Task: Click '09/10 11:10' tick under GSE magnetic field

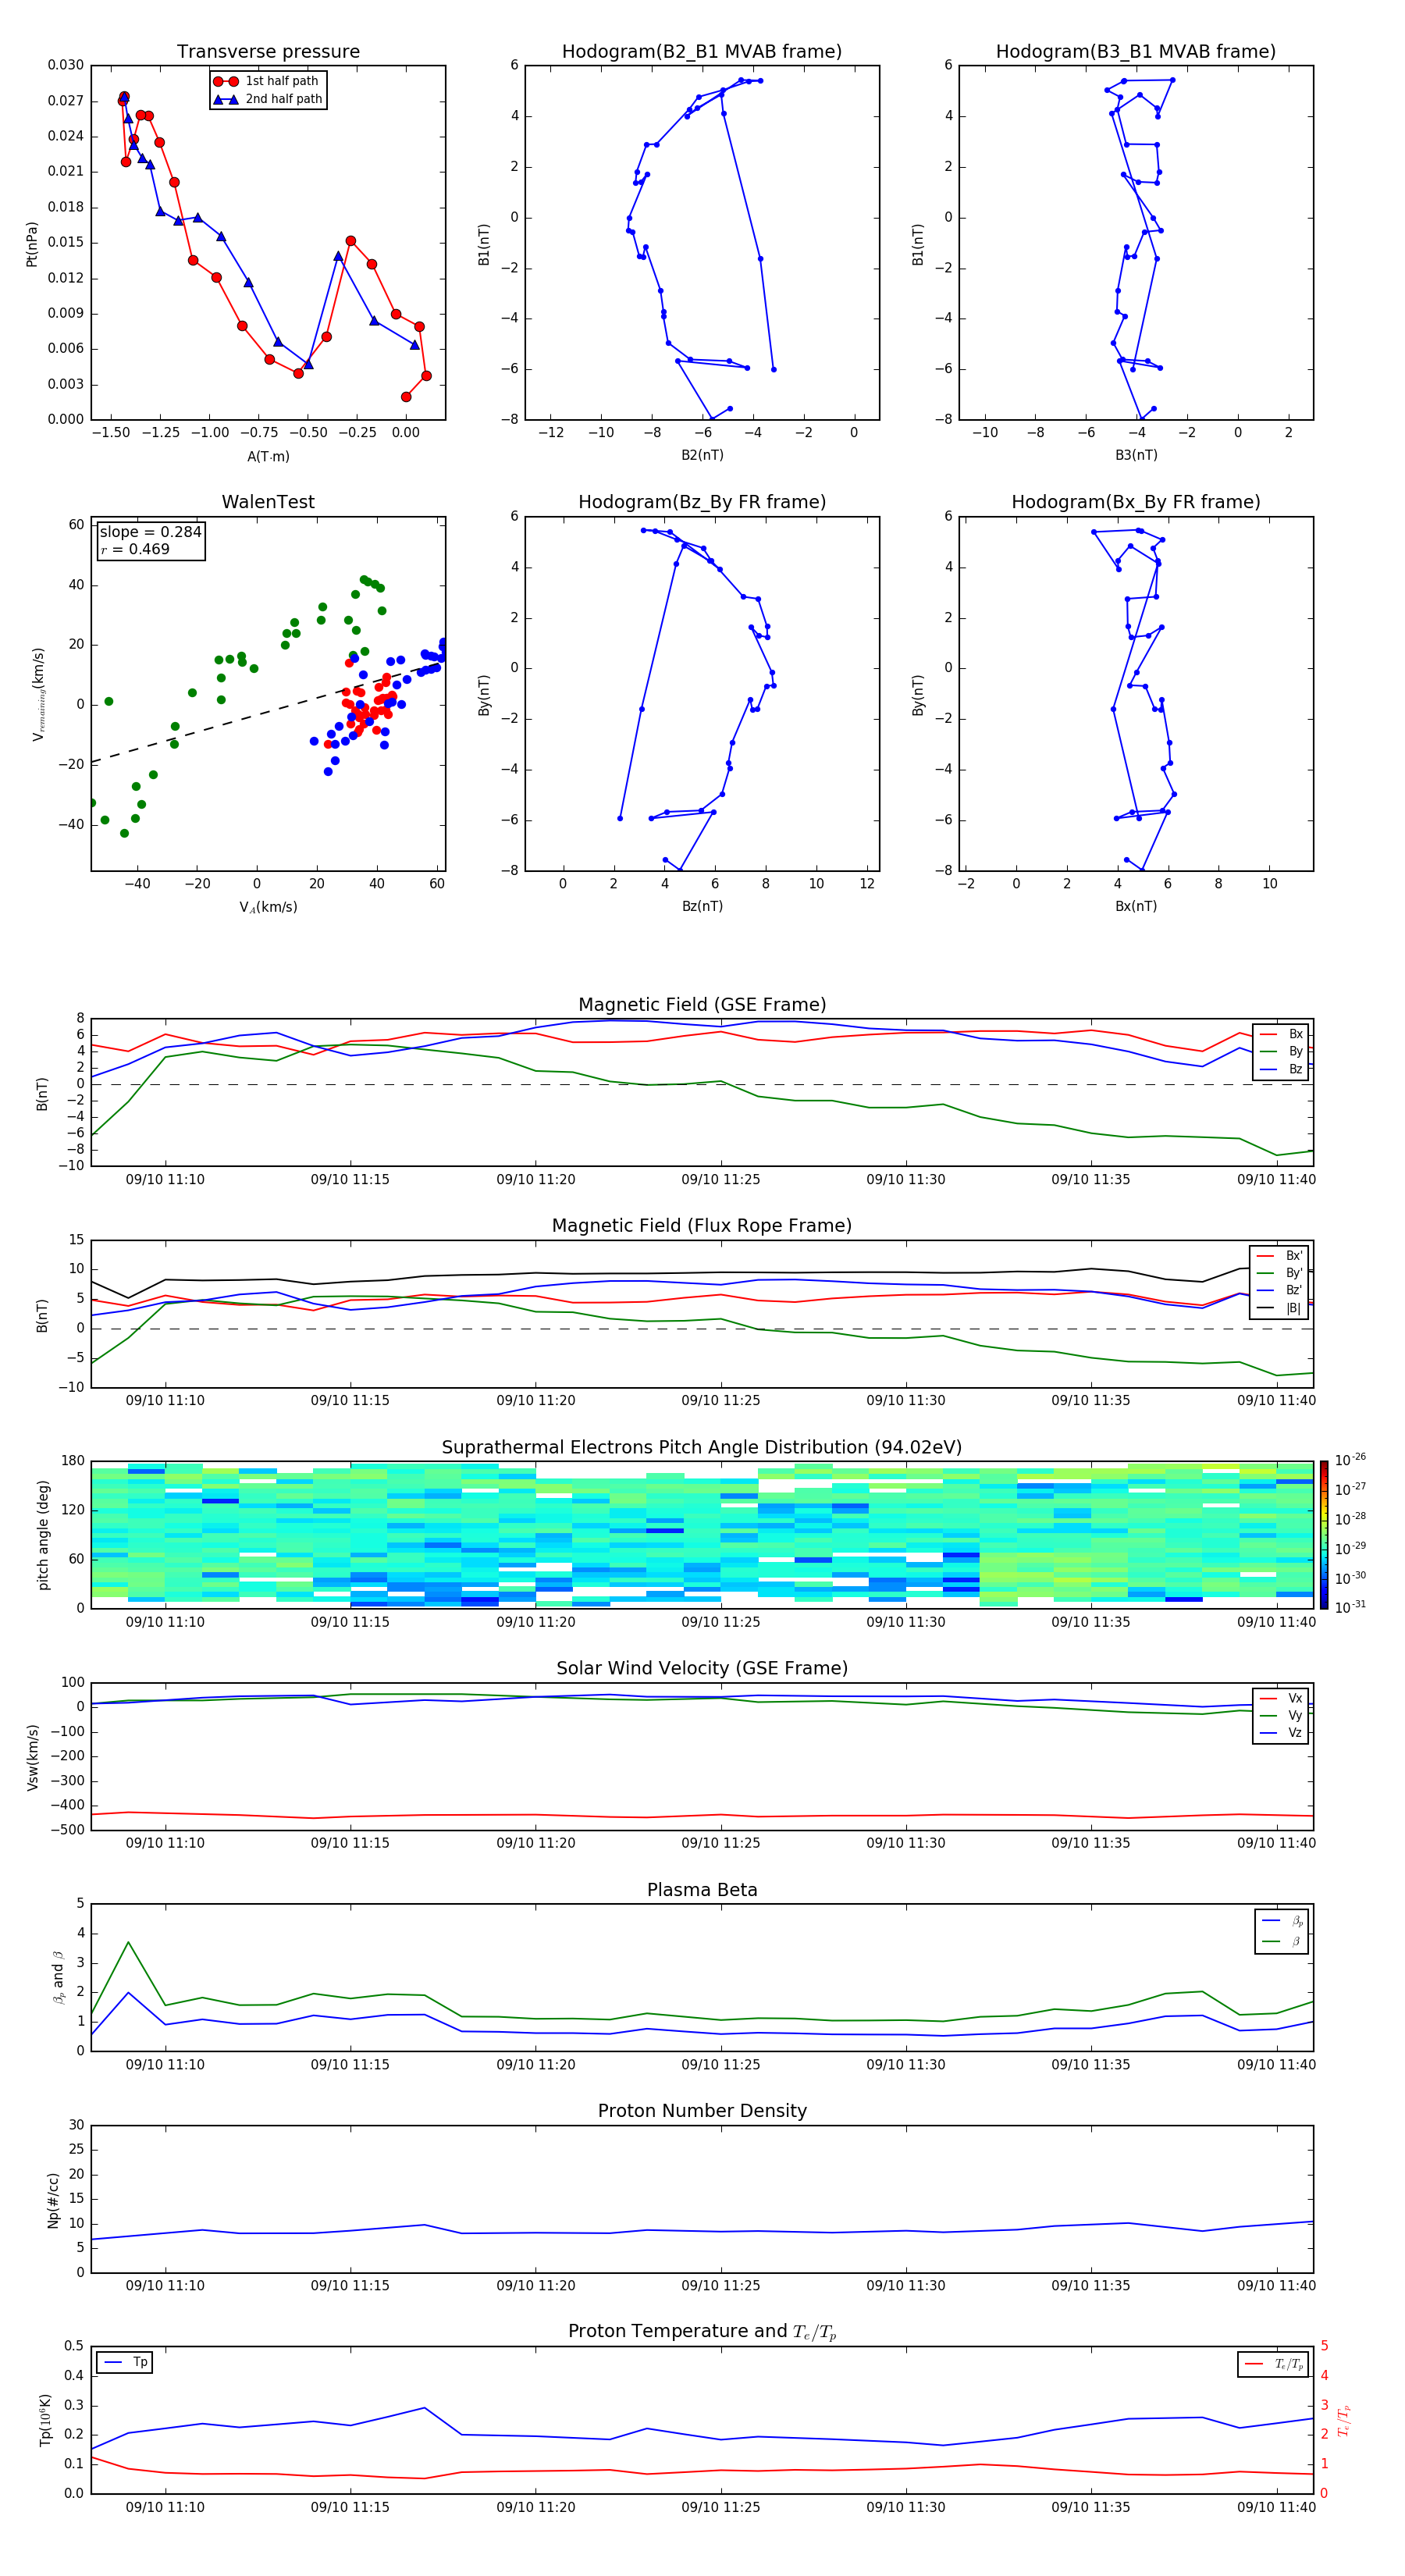Action: tap(165, 1180)
